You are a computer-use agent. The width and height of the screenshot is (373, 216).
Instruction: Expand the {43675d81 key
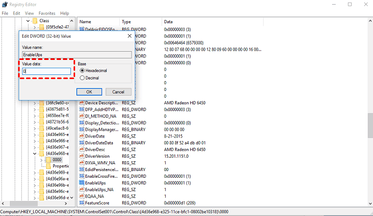(x=35, y=110)
